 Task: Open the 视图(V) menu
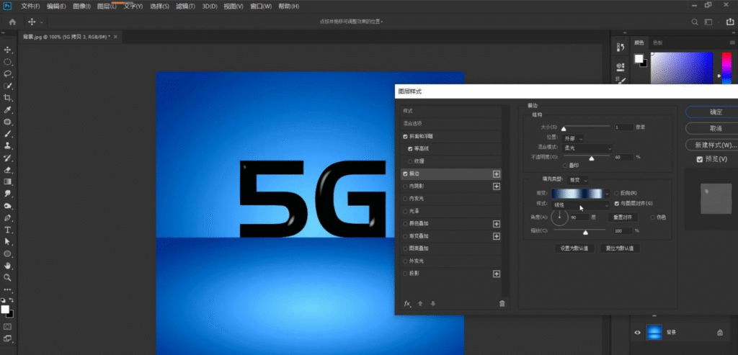click(234, 6)
